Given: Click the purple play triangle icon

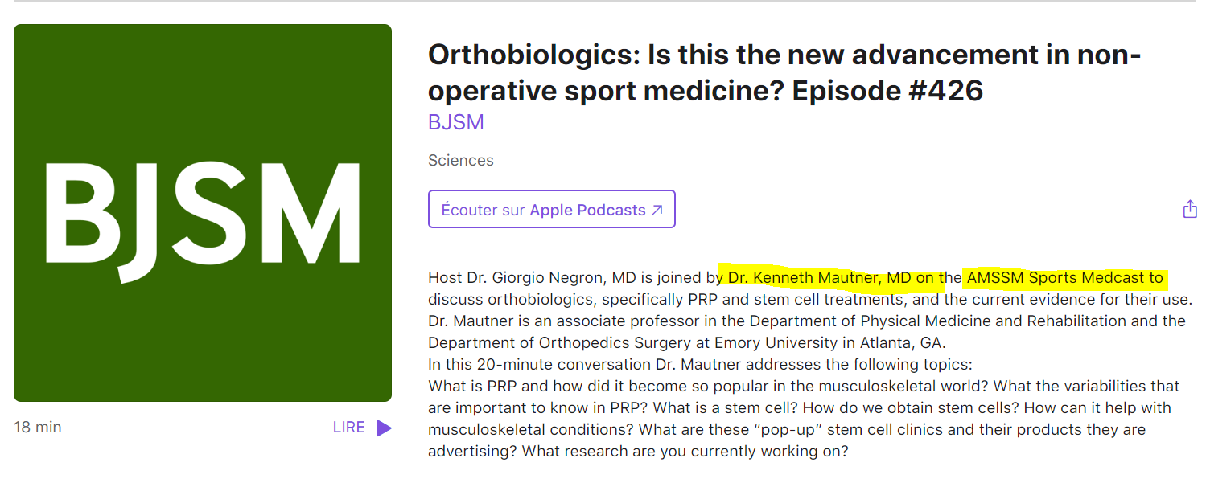Looking at the screenshot, I should click(x=385, y=428).
